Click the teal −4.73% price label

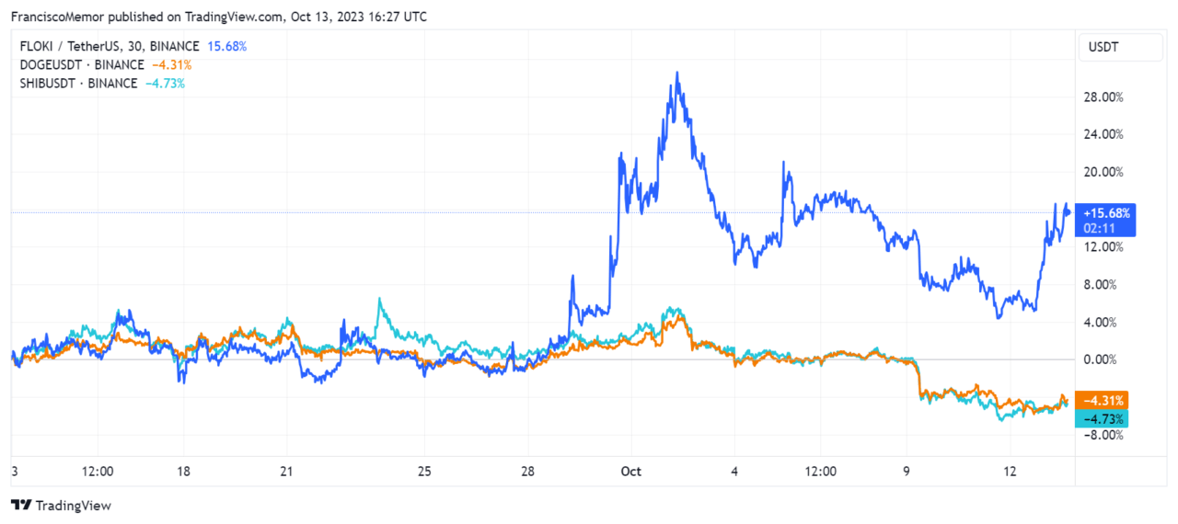1104,419
